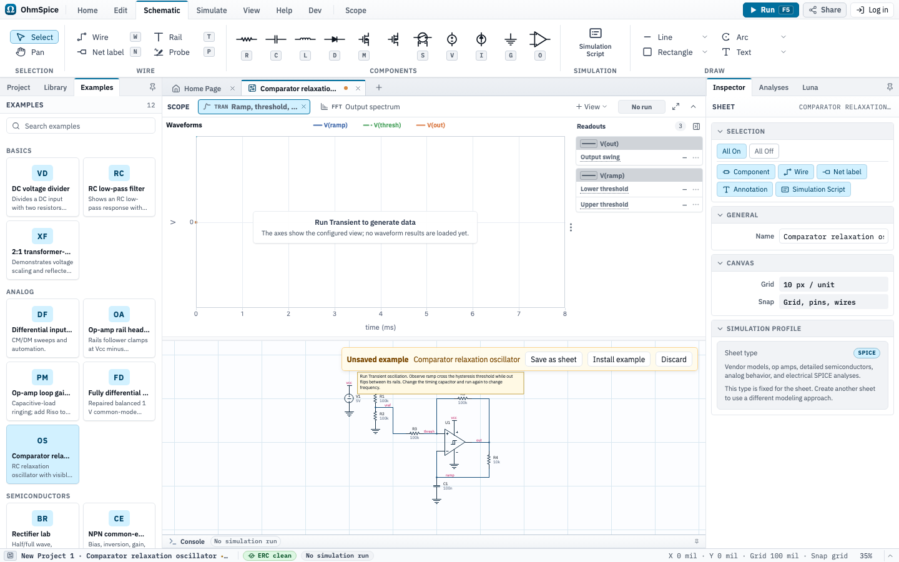Turn all selection filters off

(764, 151)
